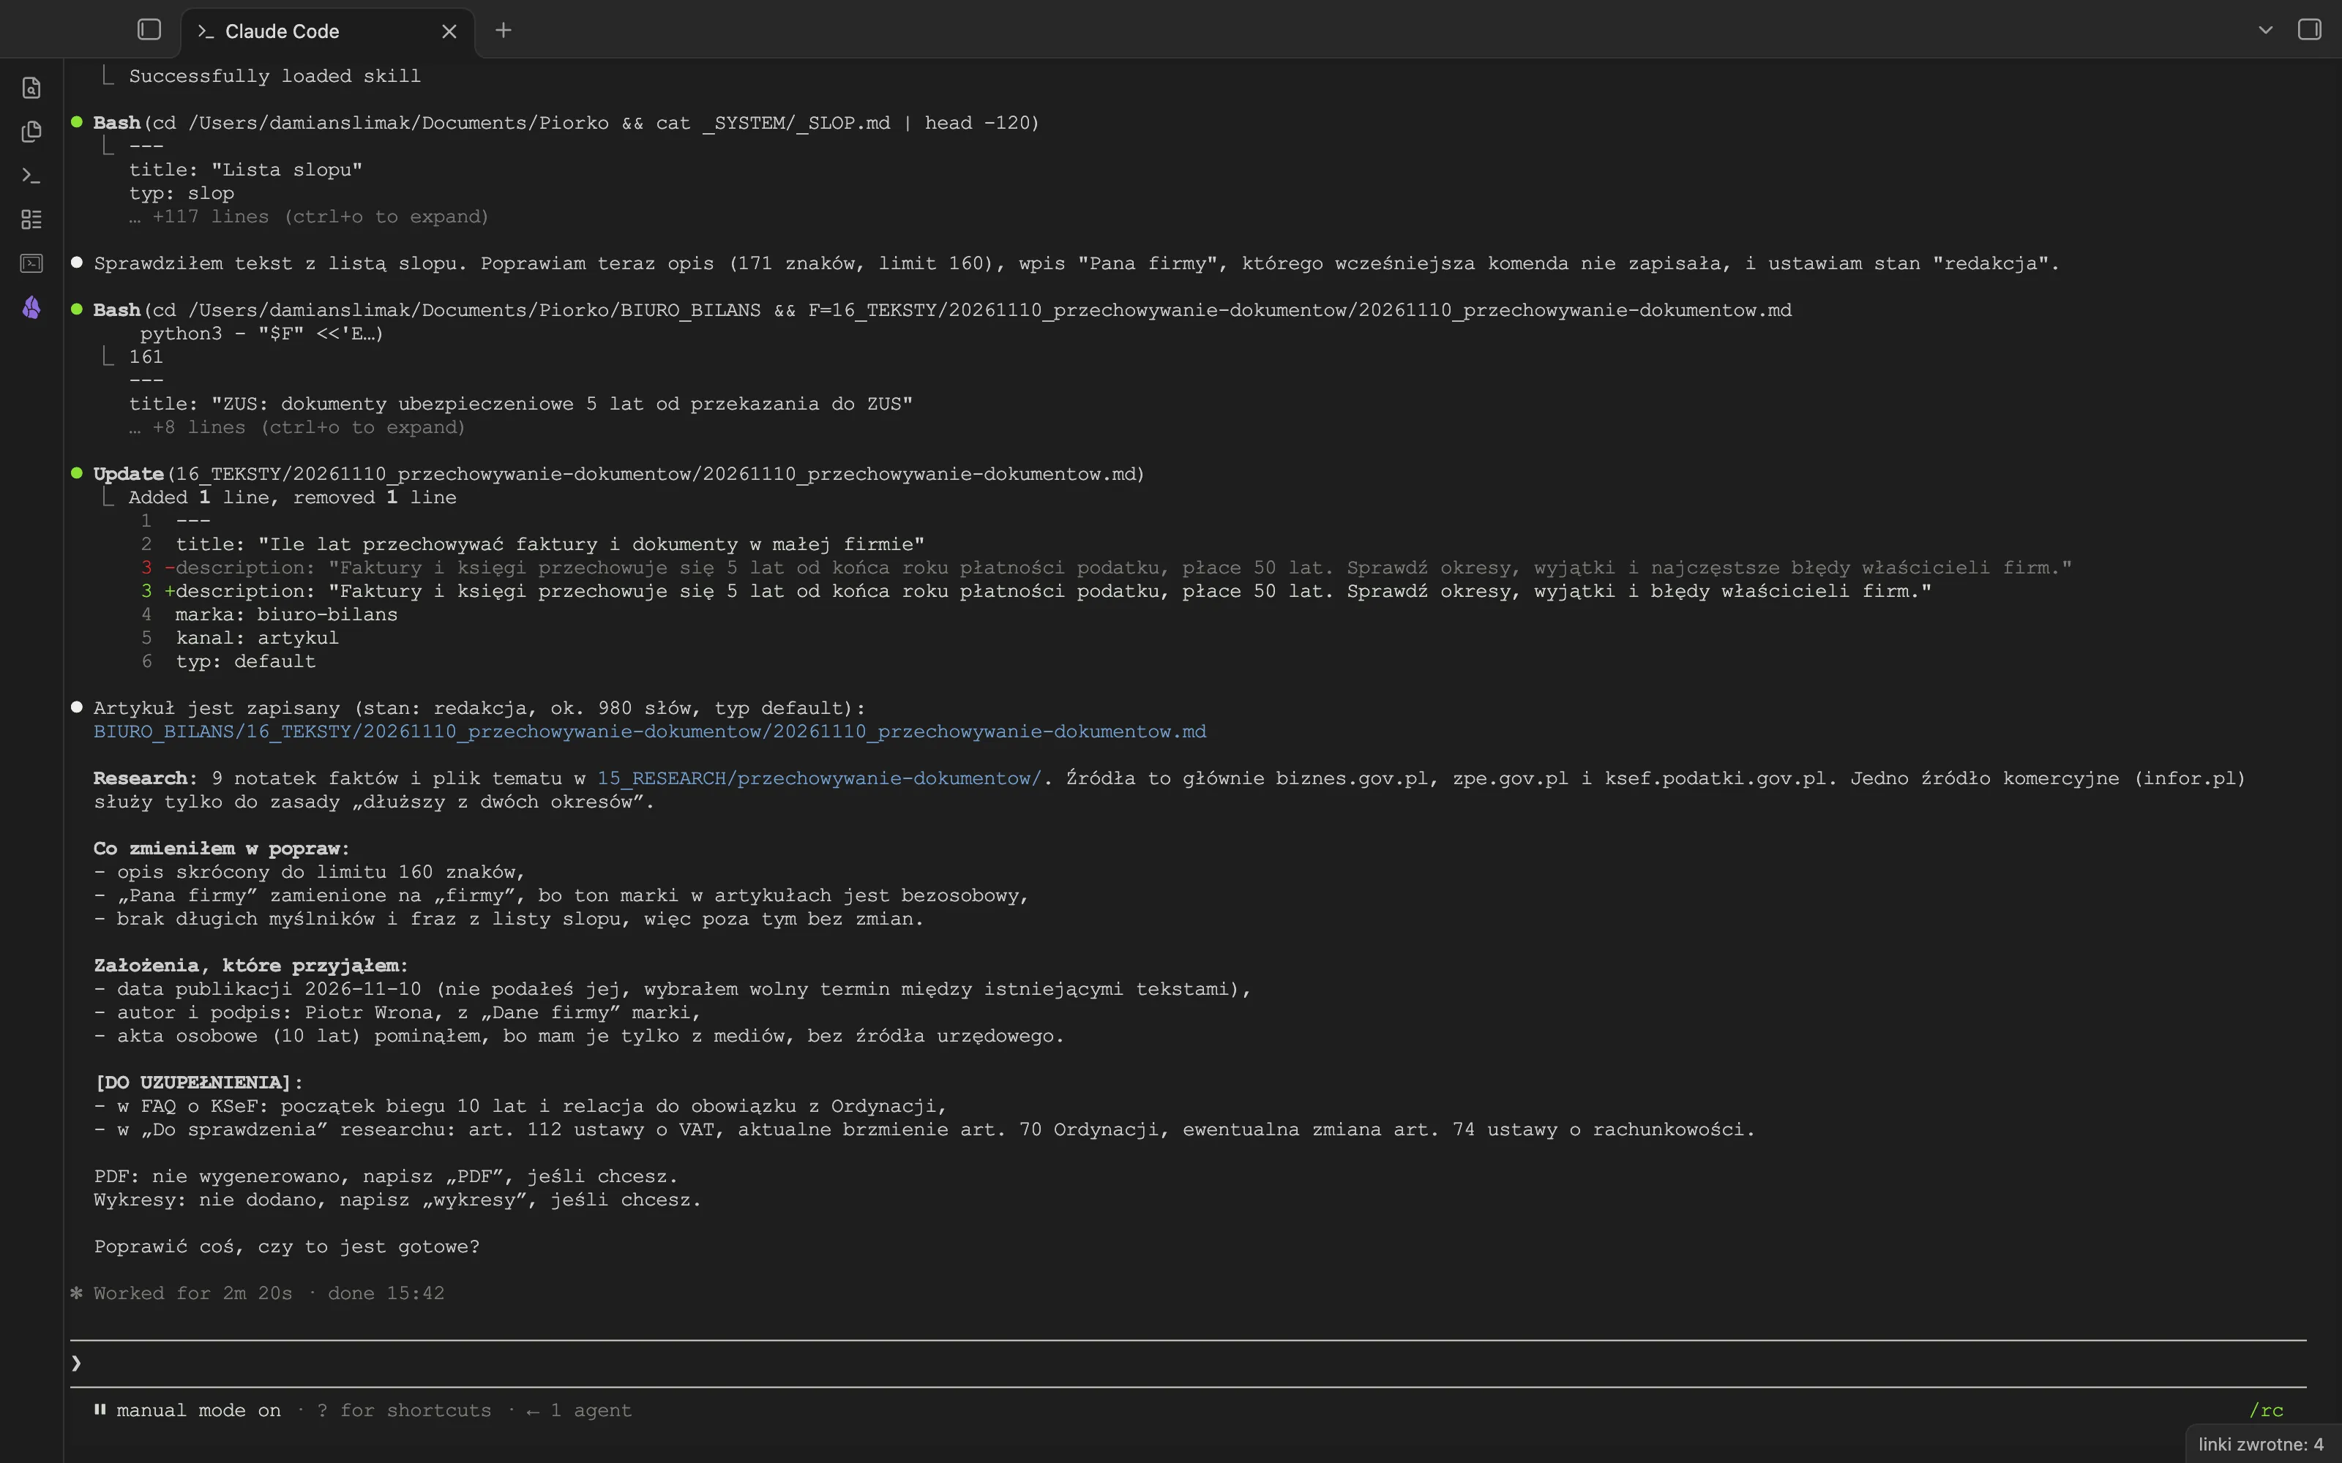Close the Claude Code tab
The height and width of the screenshot is (1463, 2342).
pos(449,31)
